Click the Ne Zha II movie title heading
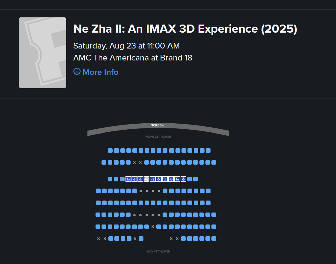 [x=185, y=29]
